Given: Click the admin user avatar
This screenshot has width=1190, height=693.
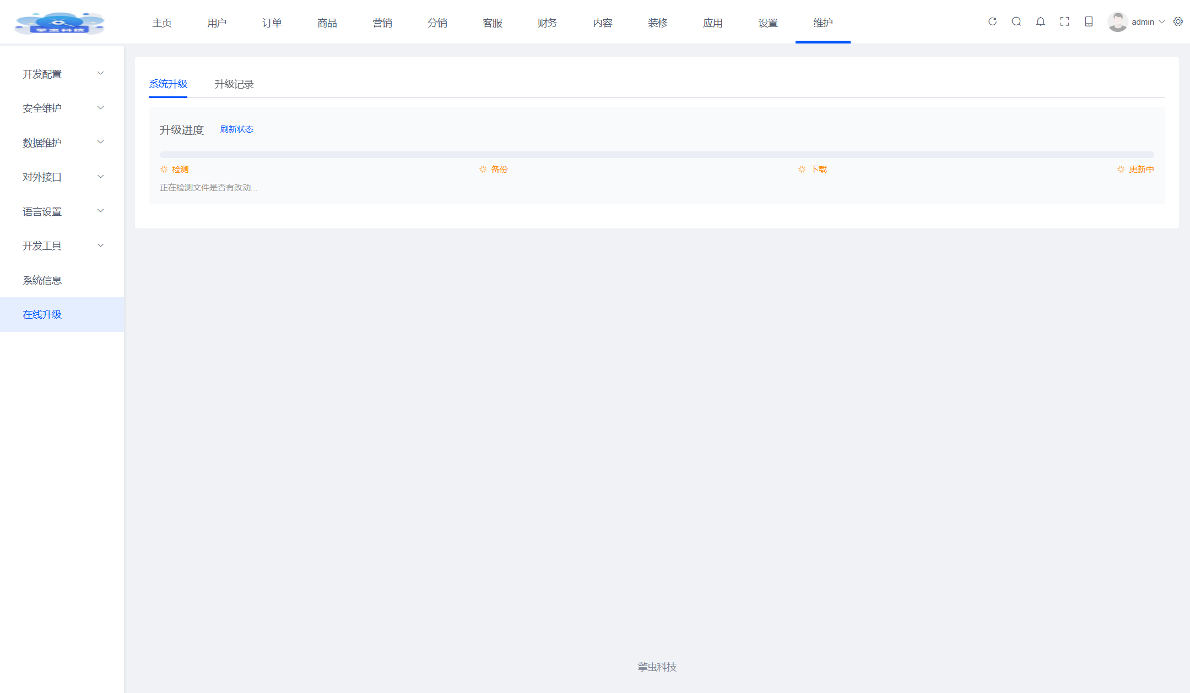Looking at the screenshot, I should pos(1117,22).
